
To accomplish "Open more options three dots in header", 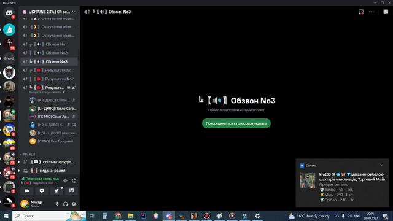I will tap(371, 12).
